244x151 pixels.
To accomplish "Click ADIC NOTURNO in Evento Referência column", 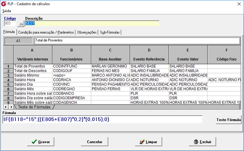I will [149, 80].
